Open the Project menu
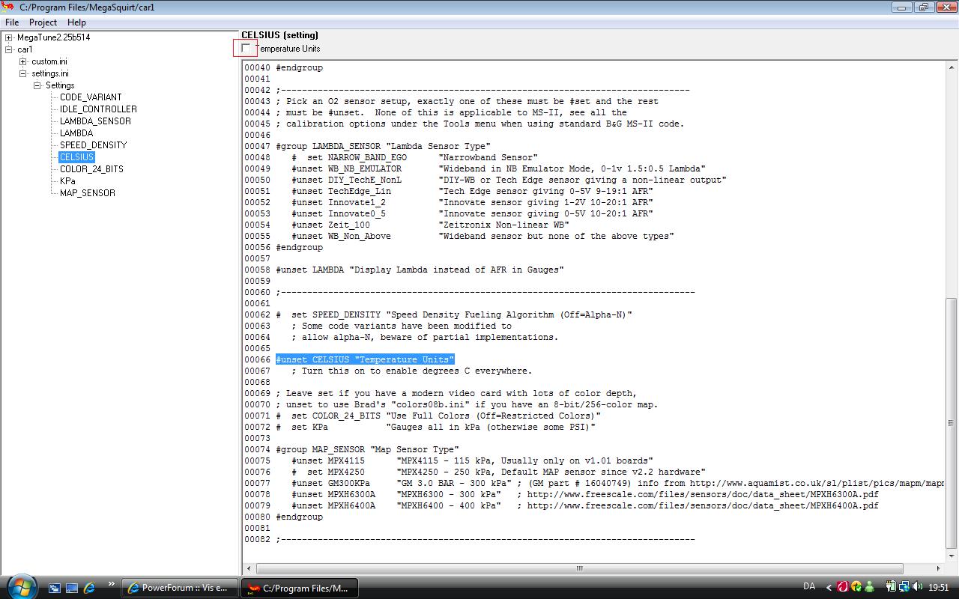Viewport: 959px width, 599px height. click(x=43, y=22)
